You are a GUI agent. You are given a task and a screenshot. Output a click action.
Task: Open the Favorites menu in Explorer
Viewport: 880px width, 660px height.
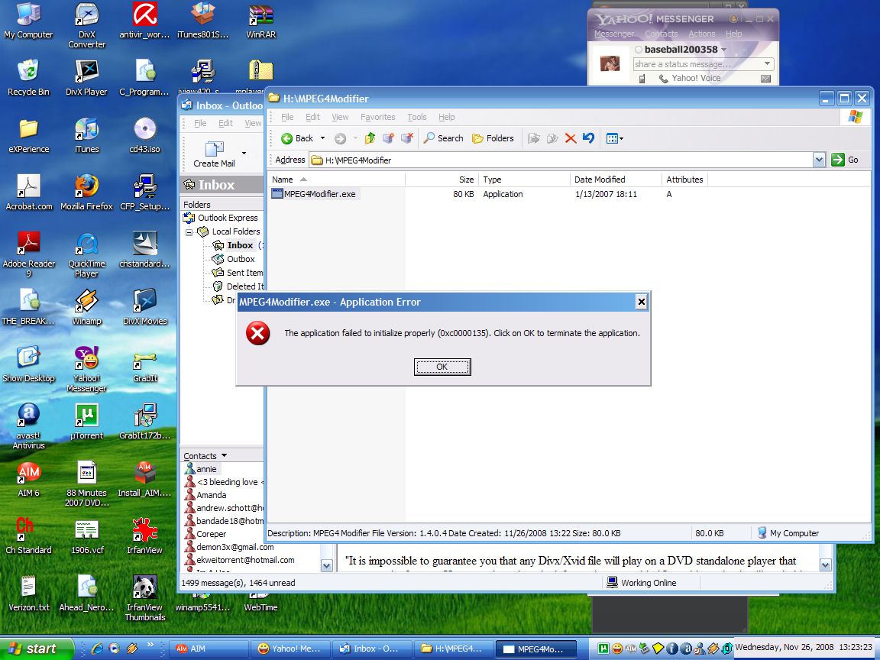coord(377,117)
